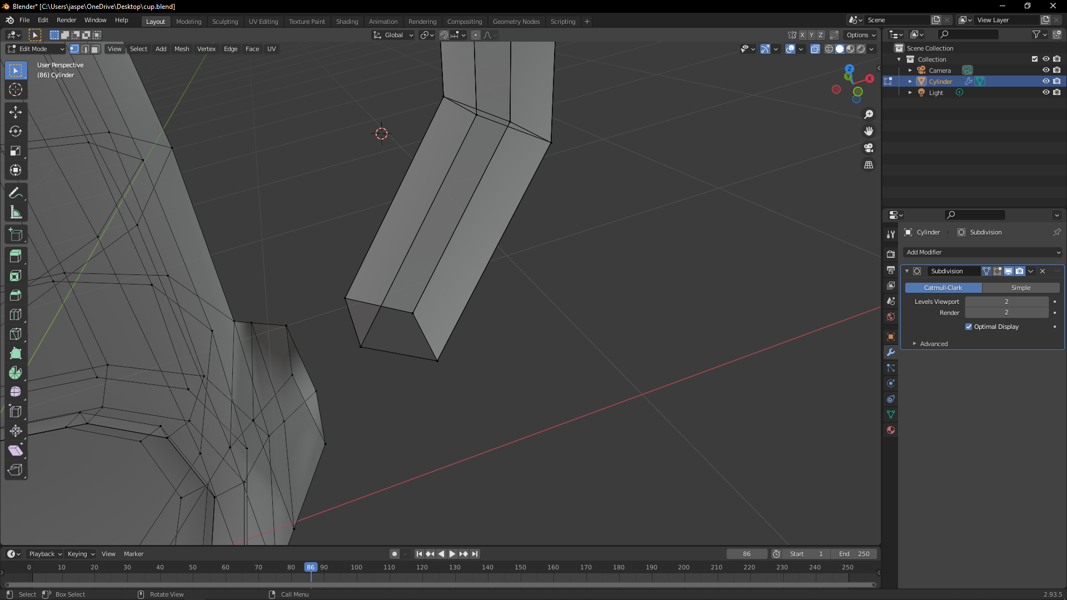This screenshot has height=600, width=1067.
Task: Switch to face select mode
Action: click(x=96, y=49)
